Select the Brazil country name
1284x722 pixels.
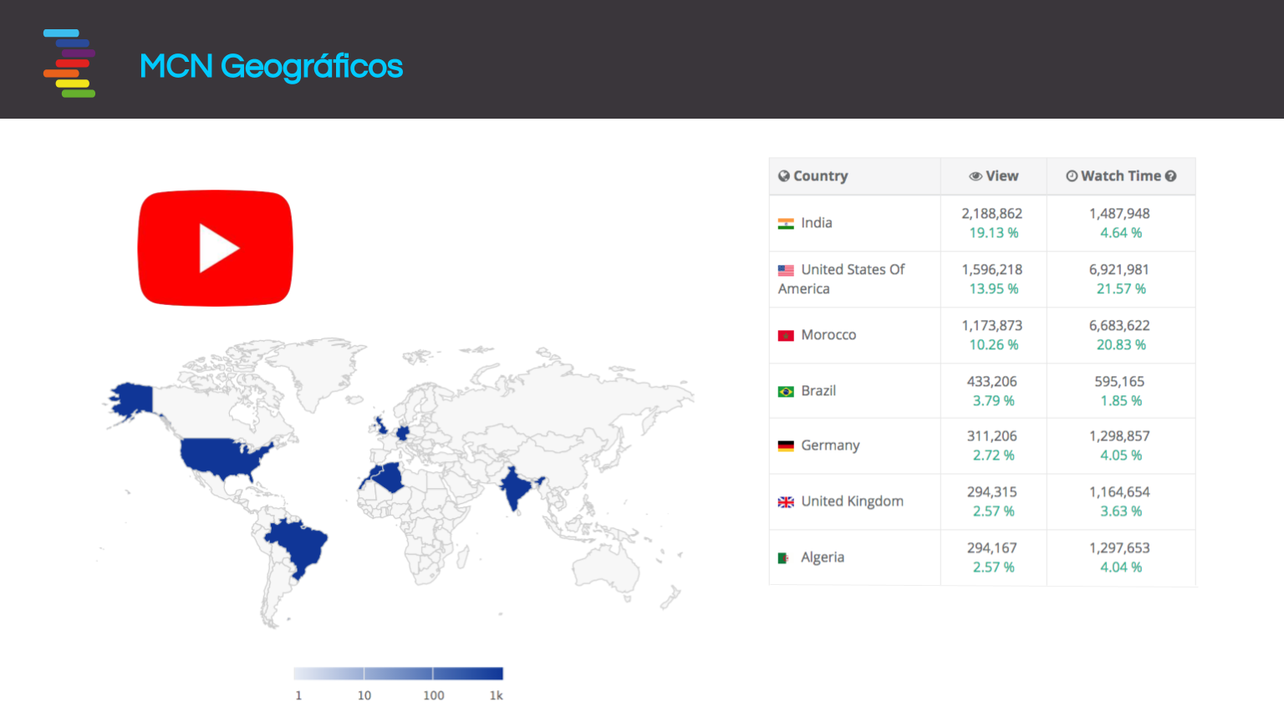818,391
